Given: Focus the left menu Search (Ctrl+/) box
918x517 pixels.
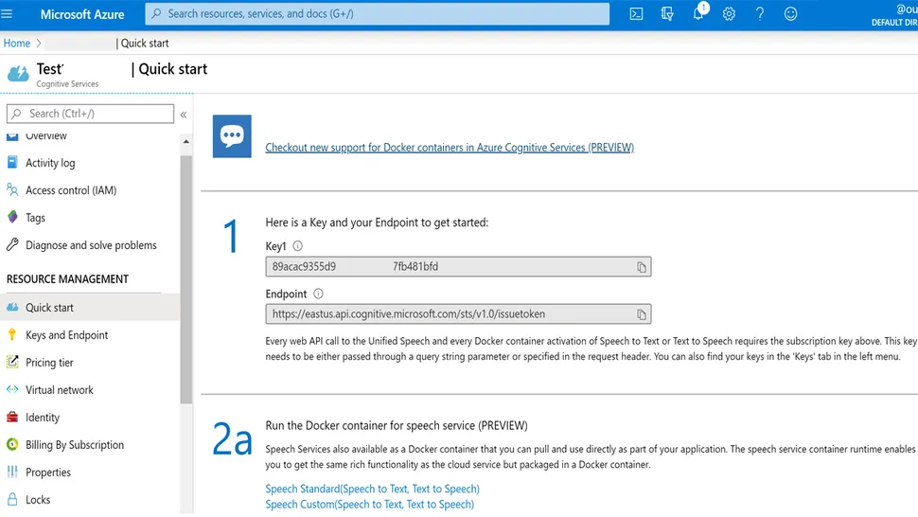Looking at the screenshot, I should [x=90, y=114].
